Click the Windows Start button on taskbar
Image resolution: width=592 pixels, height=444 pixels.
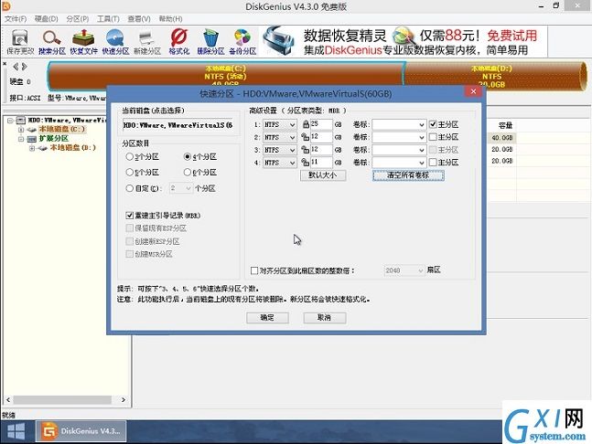(x=16, y=431)
